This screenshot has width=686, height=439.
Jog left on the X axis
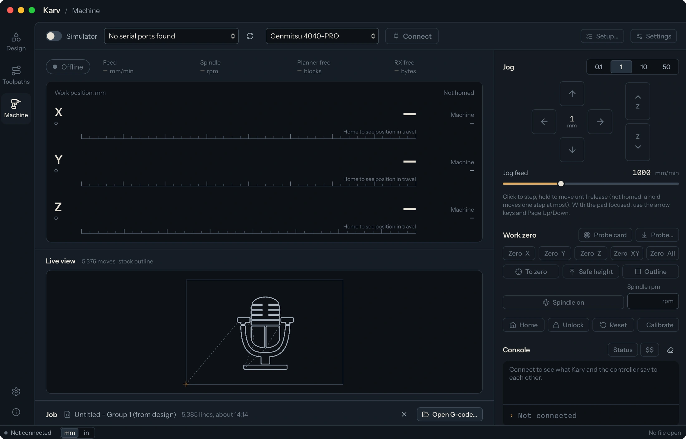click(544, 122)
